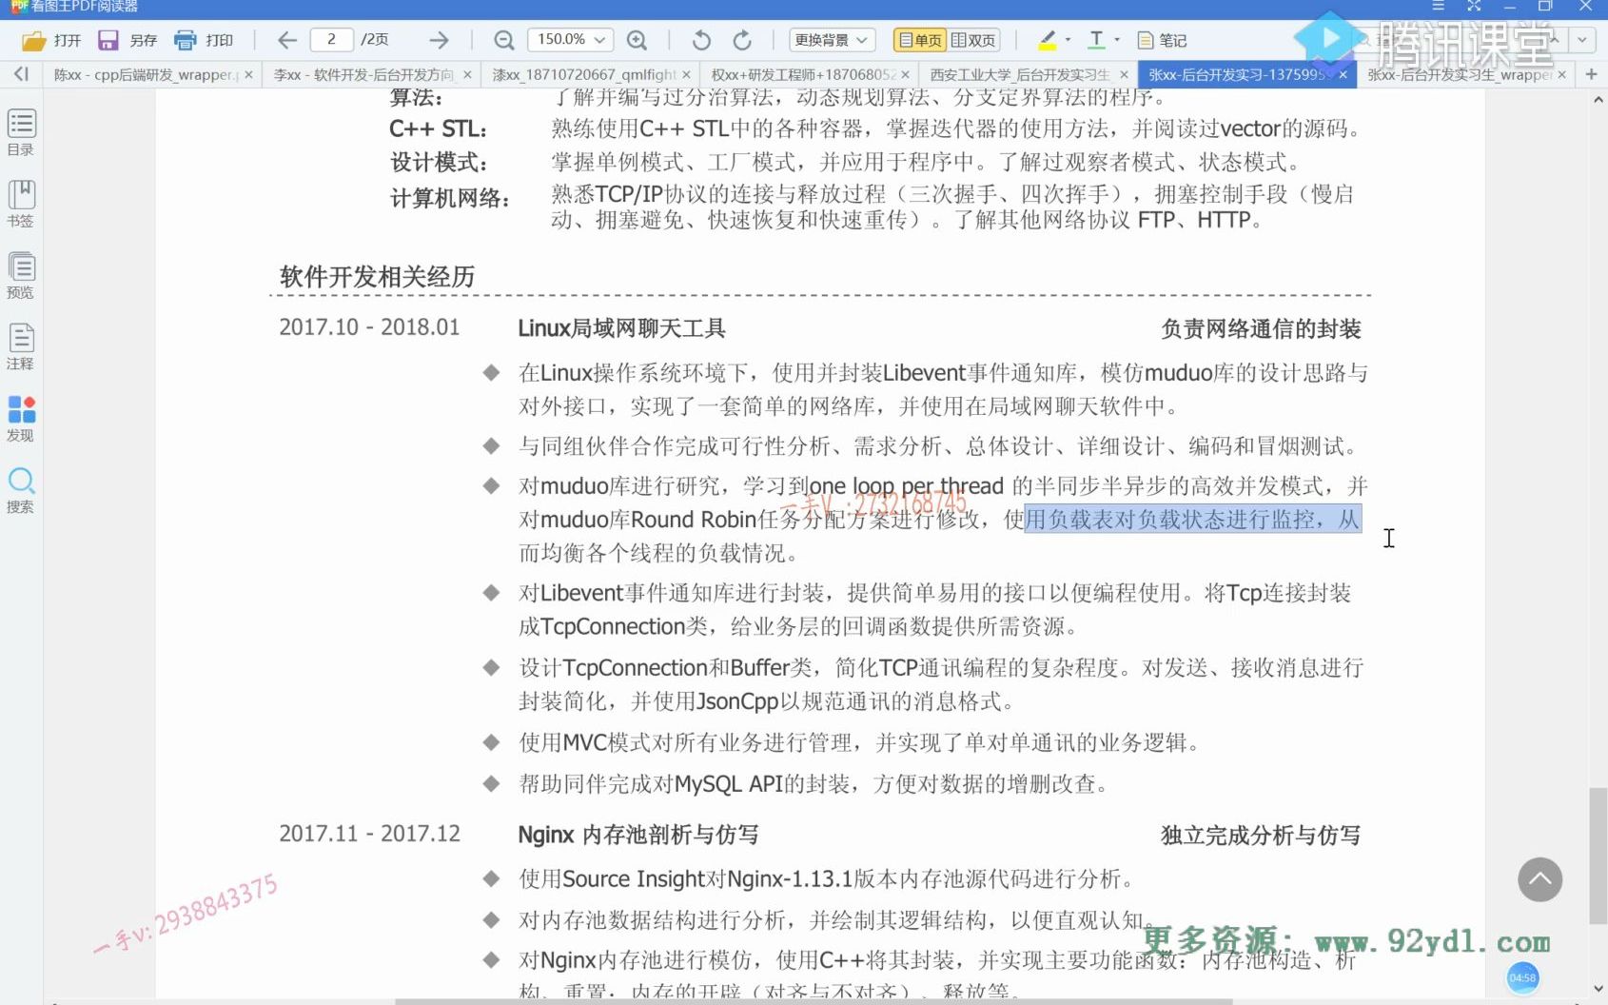
Task: Close the 陈xx - cpp后端研发 tab
Action: [x=248, y=74]
